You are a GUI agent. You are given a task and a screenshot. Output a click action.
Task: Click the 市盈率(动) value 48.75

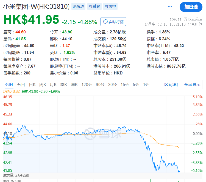(x=121, y=45)
